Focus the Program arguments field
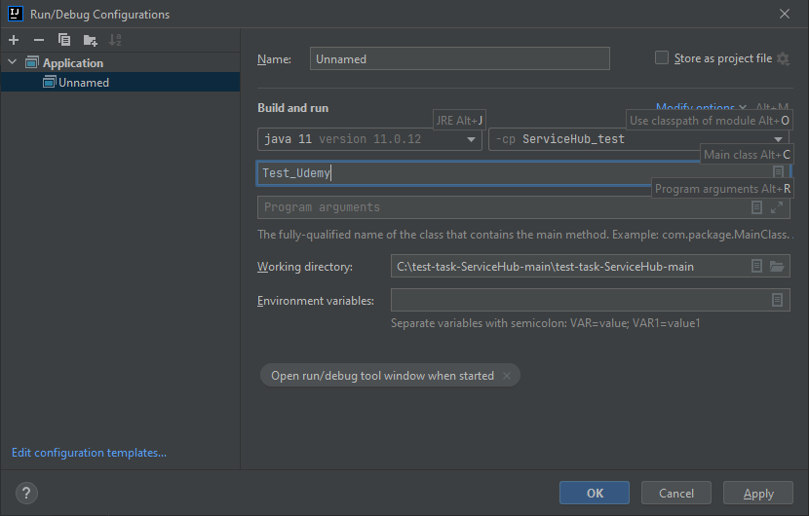Viewport: 809px width, 516px height. (523, 207)
